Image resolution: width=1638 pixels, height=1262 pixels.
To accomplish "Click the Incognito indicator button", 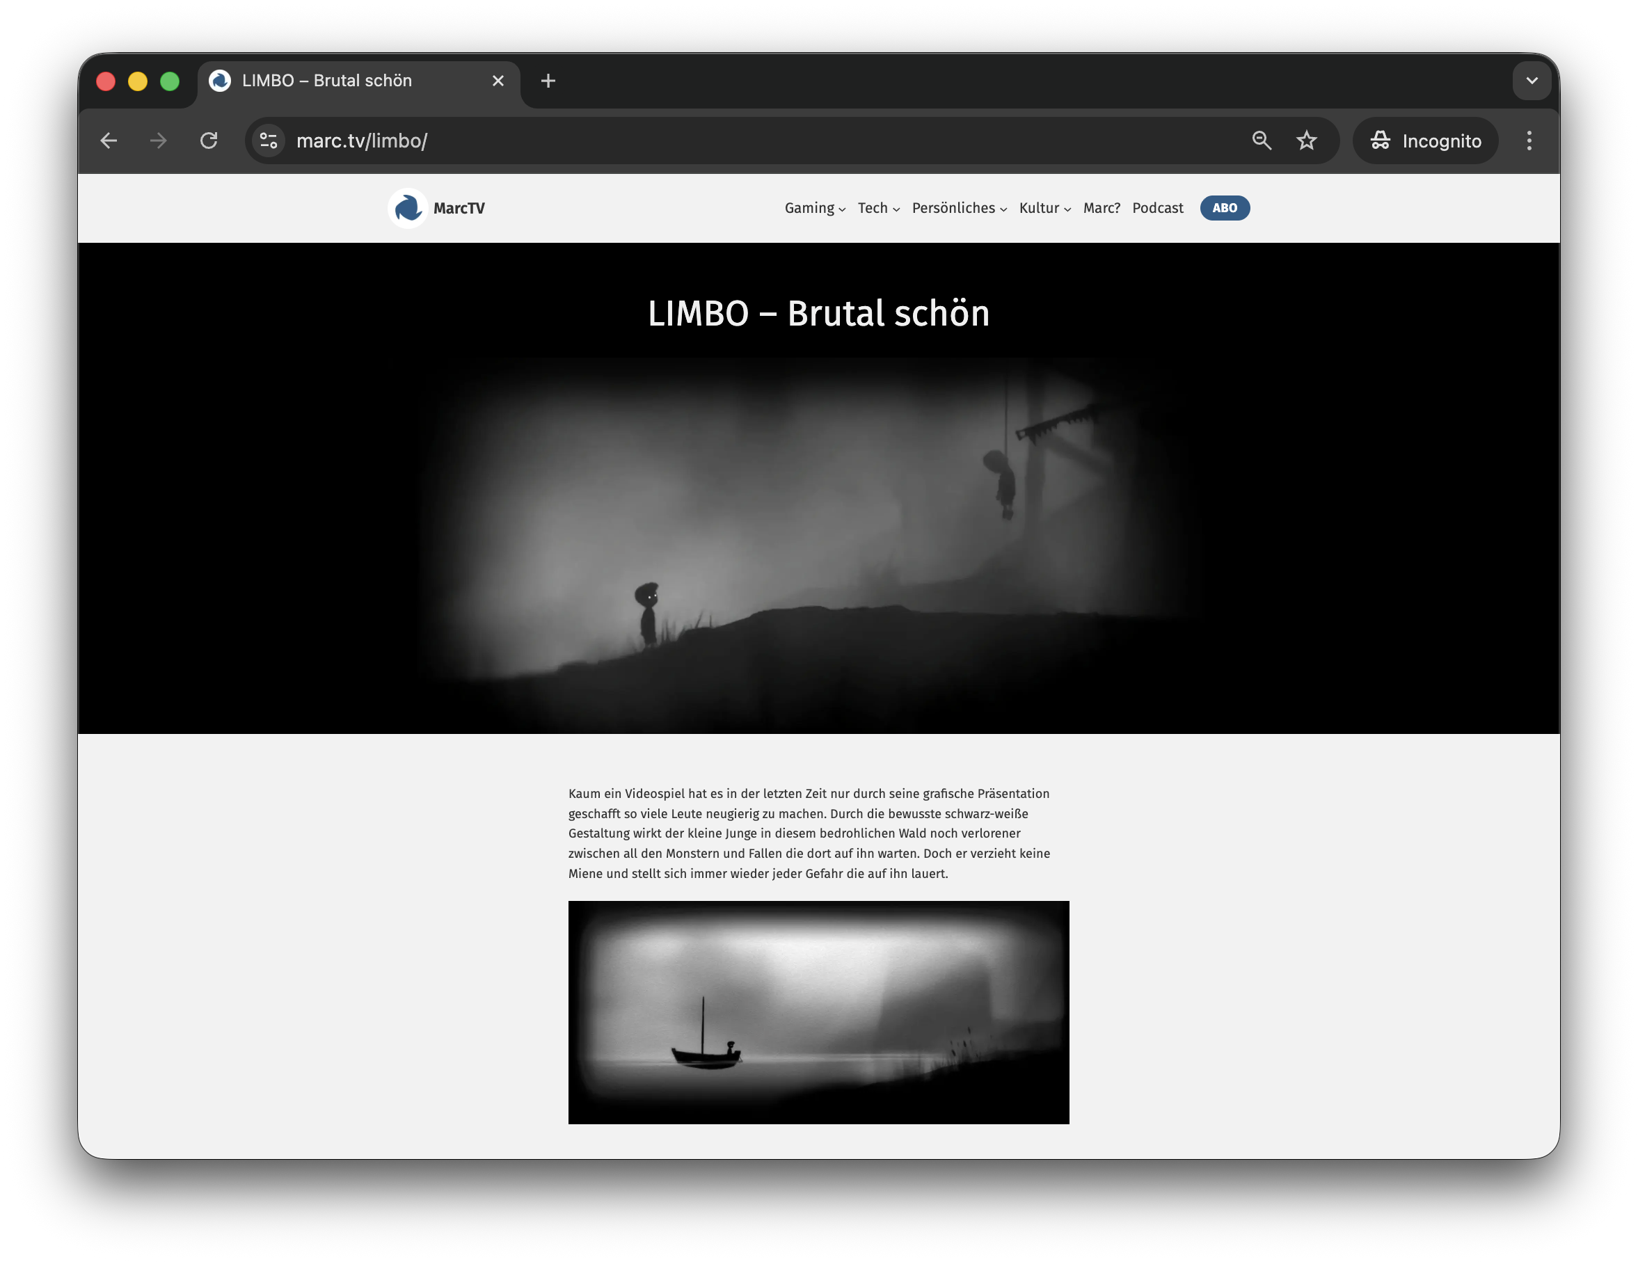I will (x=1425, y=141).
